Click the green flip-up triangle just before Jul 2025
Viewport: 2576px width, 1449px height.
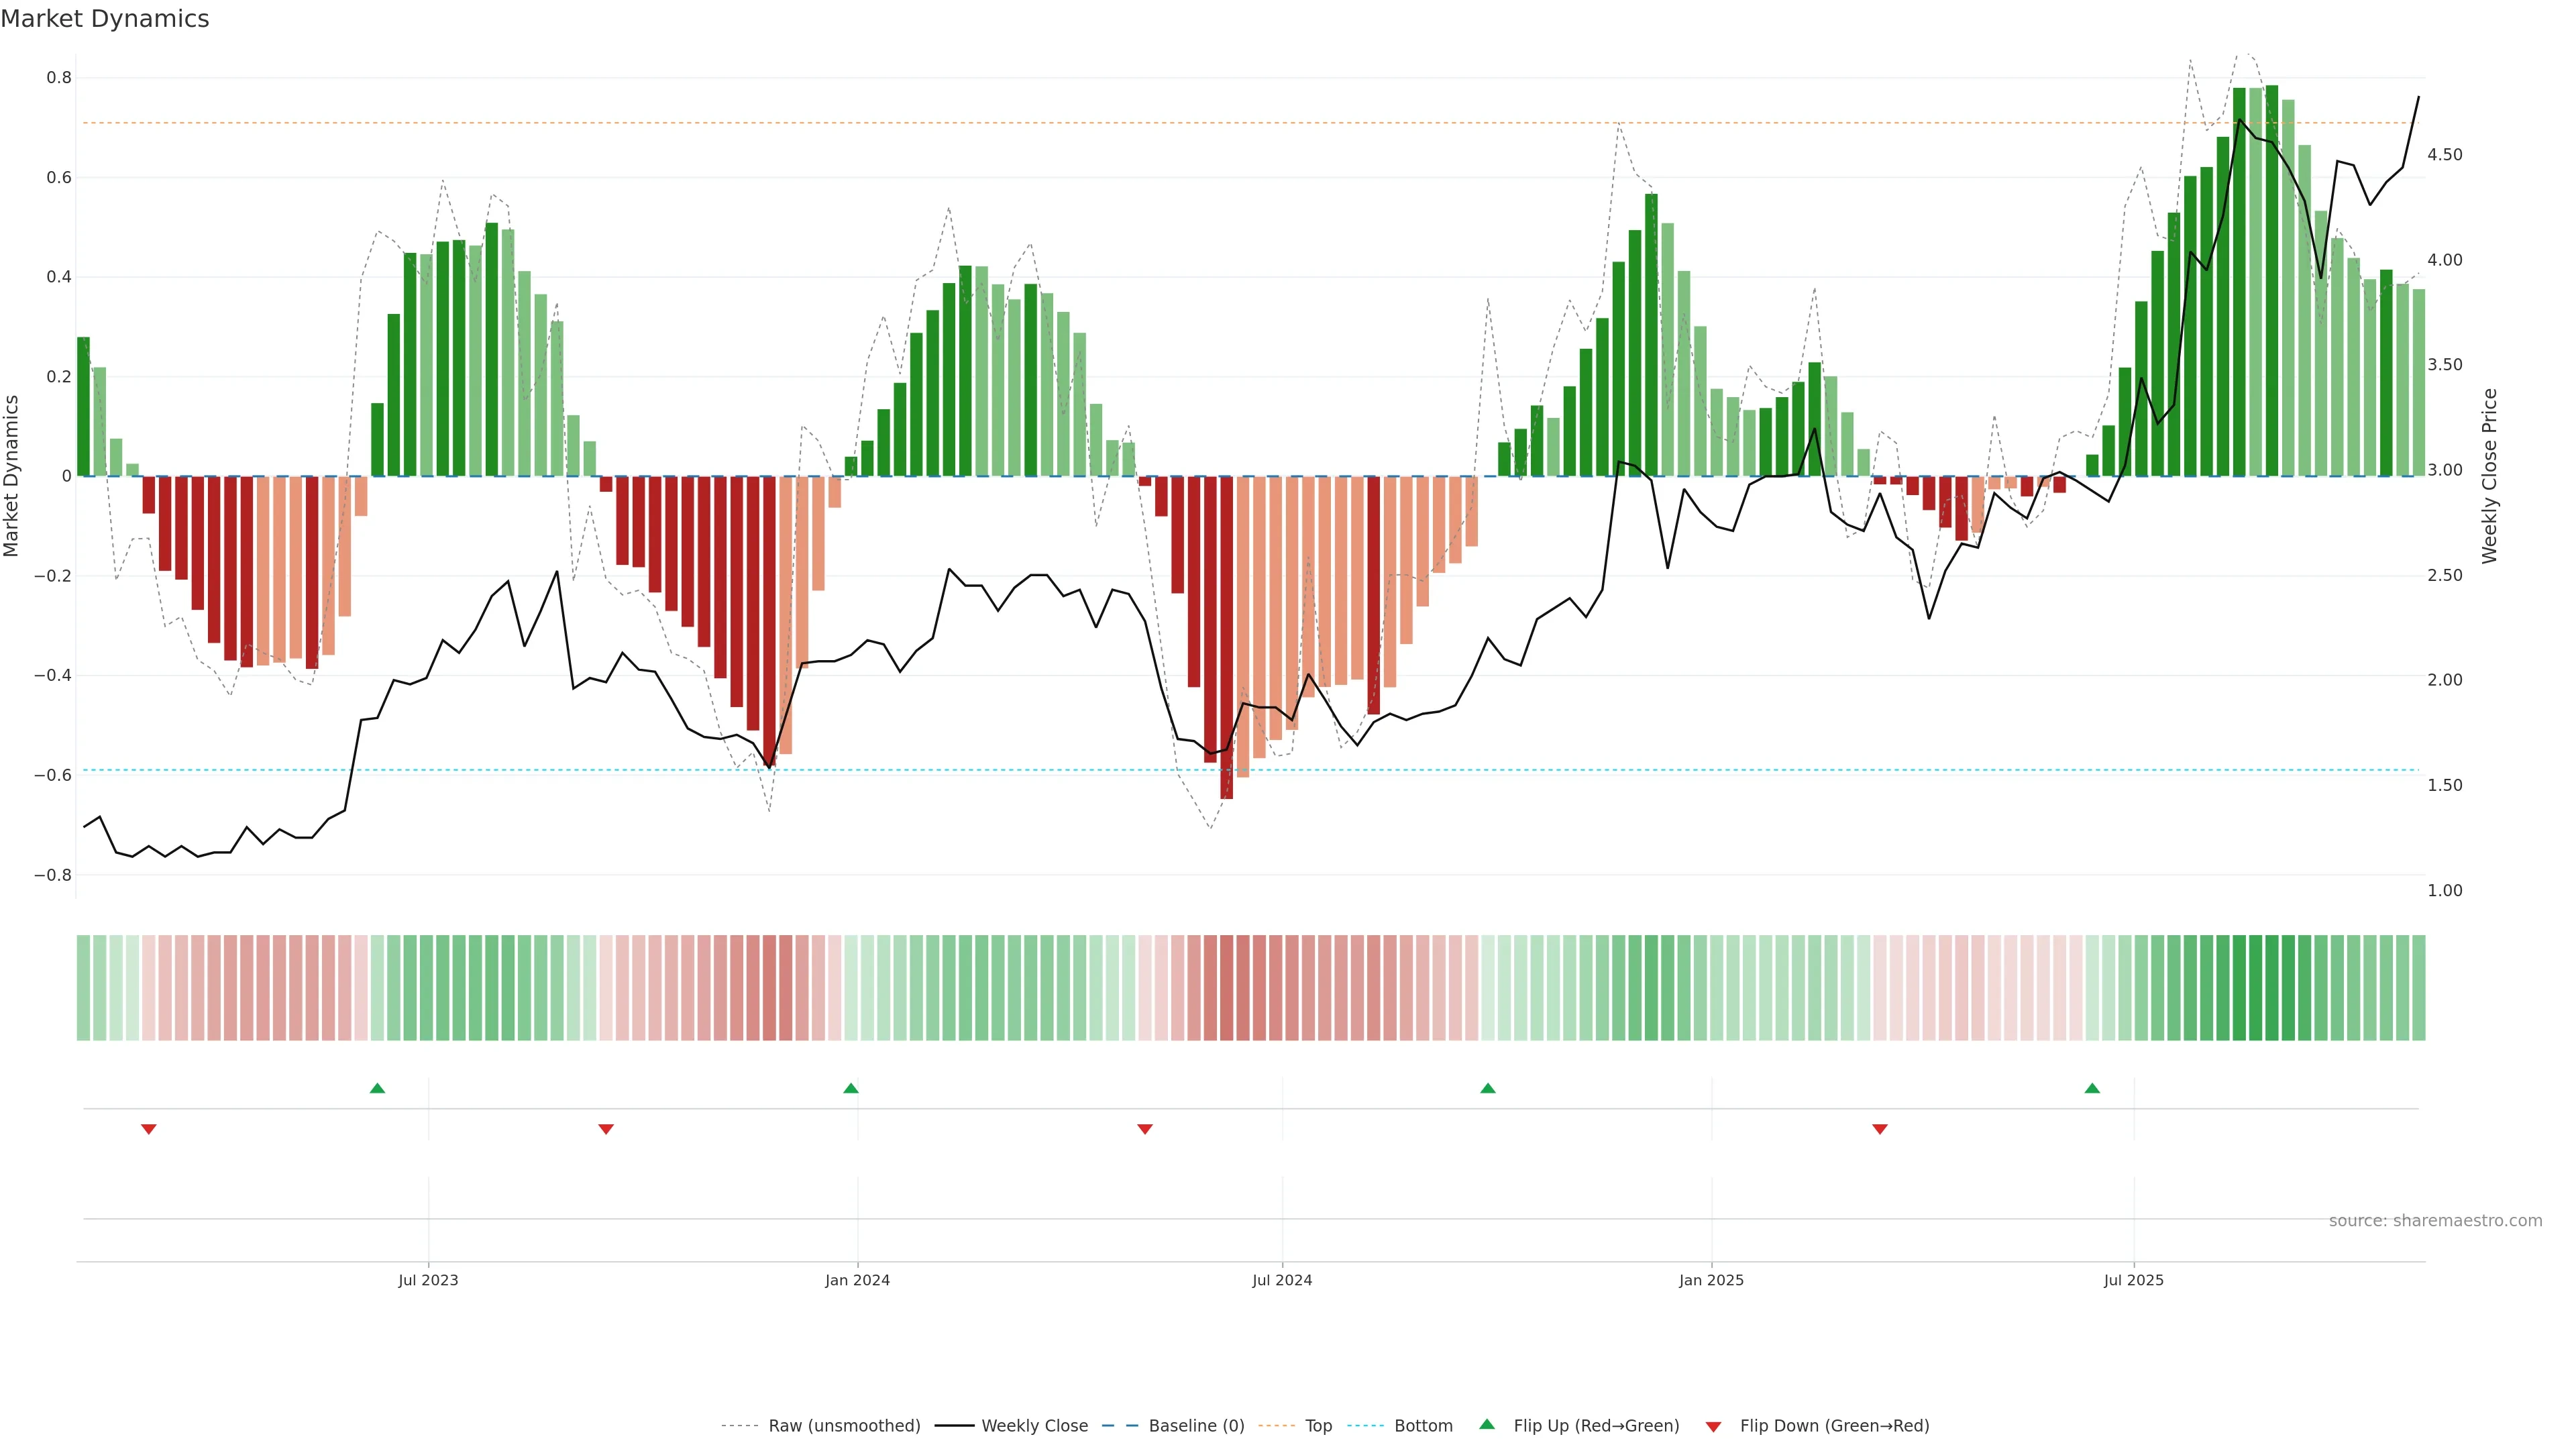2092,1088
